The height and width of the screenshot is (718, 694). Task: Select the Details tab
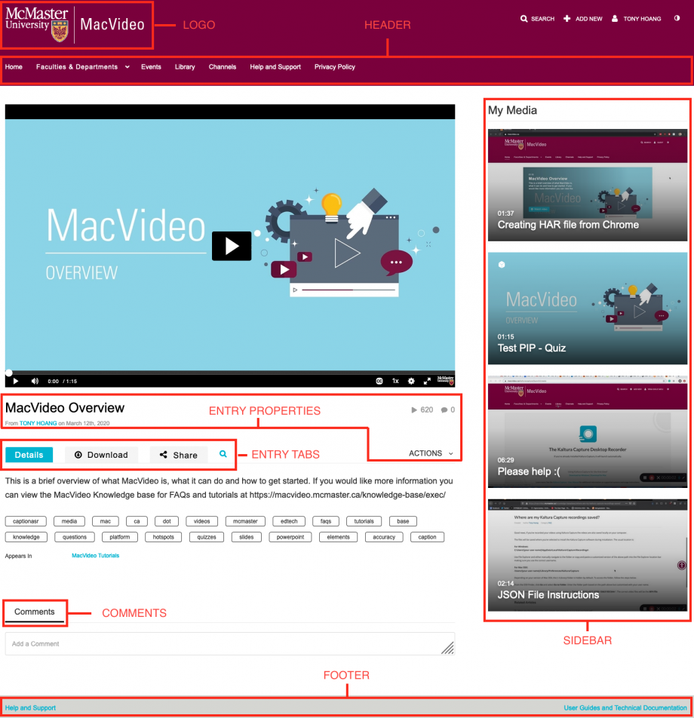(x=29, y=455)
